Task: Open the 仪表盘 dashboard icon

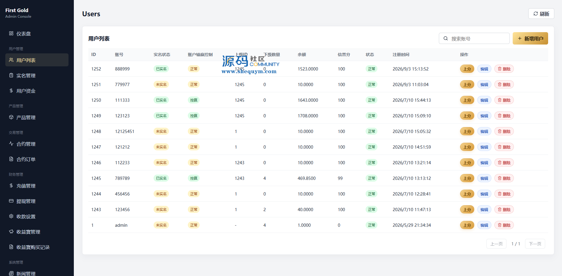Action: [x=11, y=33]
